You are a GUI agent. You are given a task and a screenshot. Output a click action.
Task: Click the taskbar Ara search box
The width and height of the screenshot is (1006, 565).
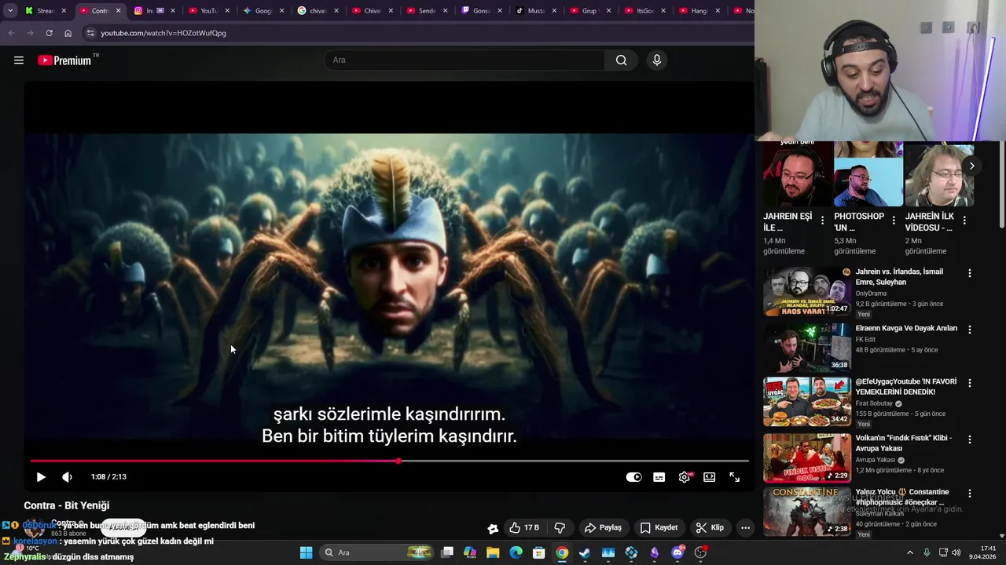click(378, 552)
